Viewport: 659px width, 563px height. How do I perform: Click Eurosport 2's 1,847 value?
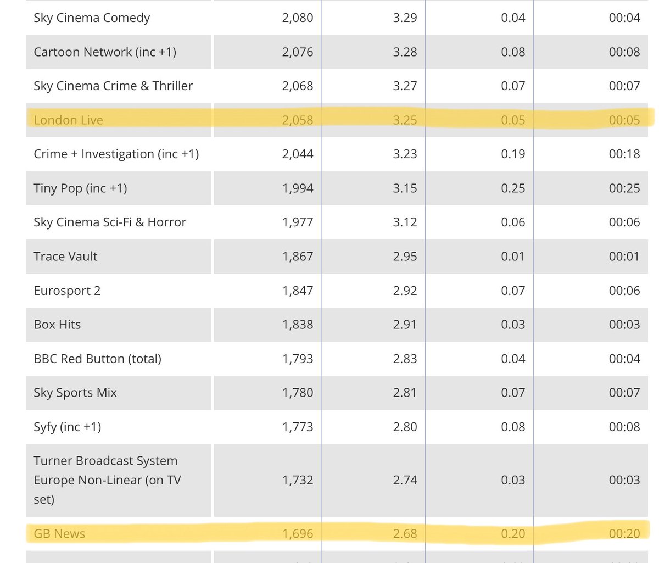(298, 291)
